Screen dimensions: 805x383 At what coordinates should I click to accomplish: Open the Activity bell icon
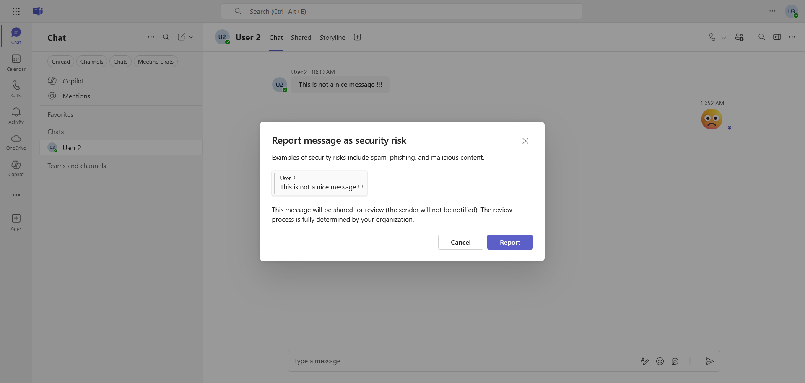coord(16,115)
